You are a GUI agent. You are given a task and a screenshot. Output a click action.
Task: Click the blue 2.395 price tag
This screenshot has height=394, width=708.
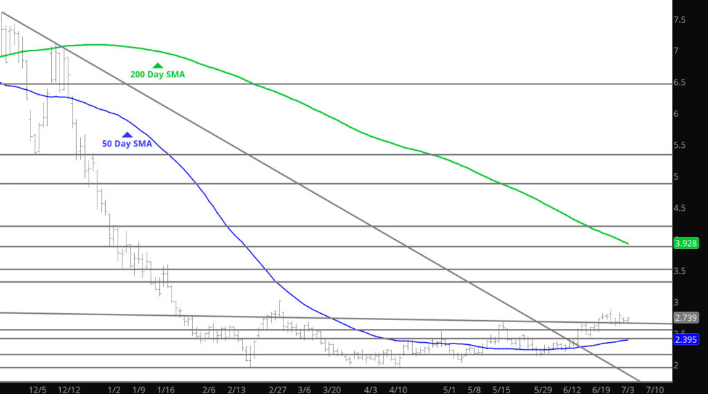pos(686,339)
